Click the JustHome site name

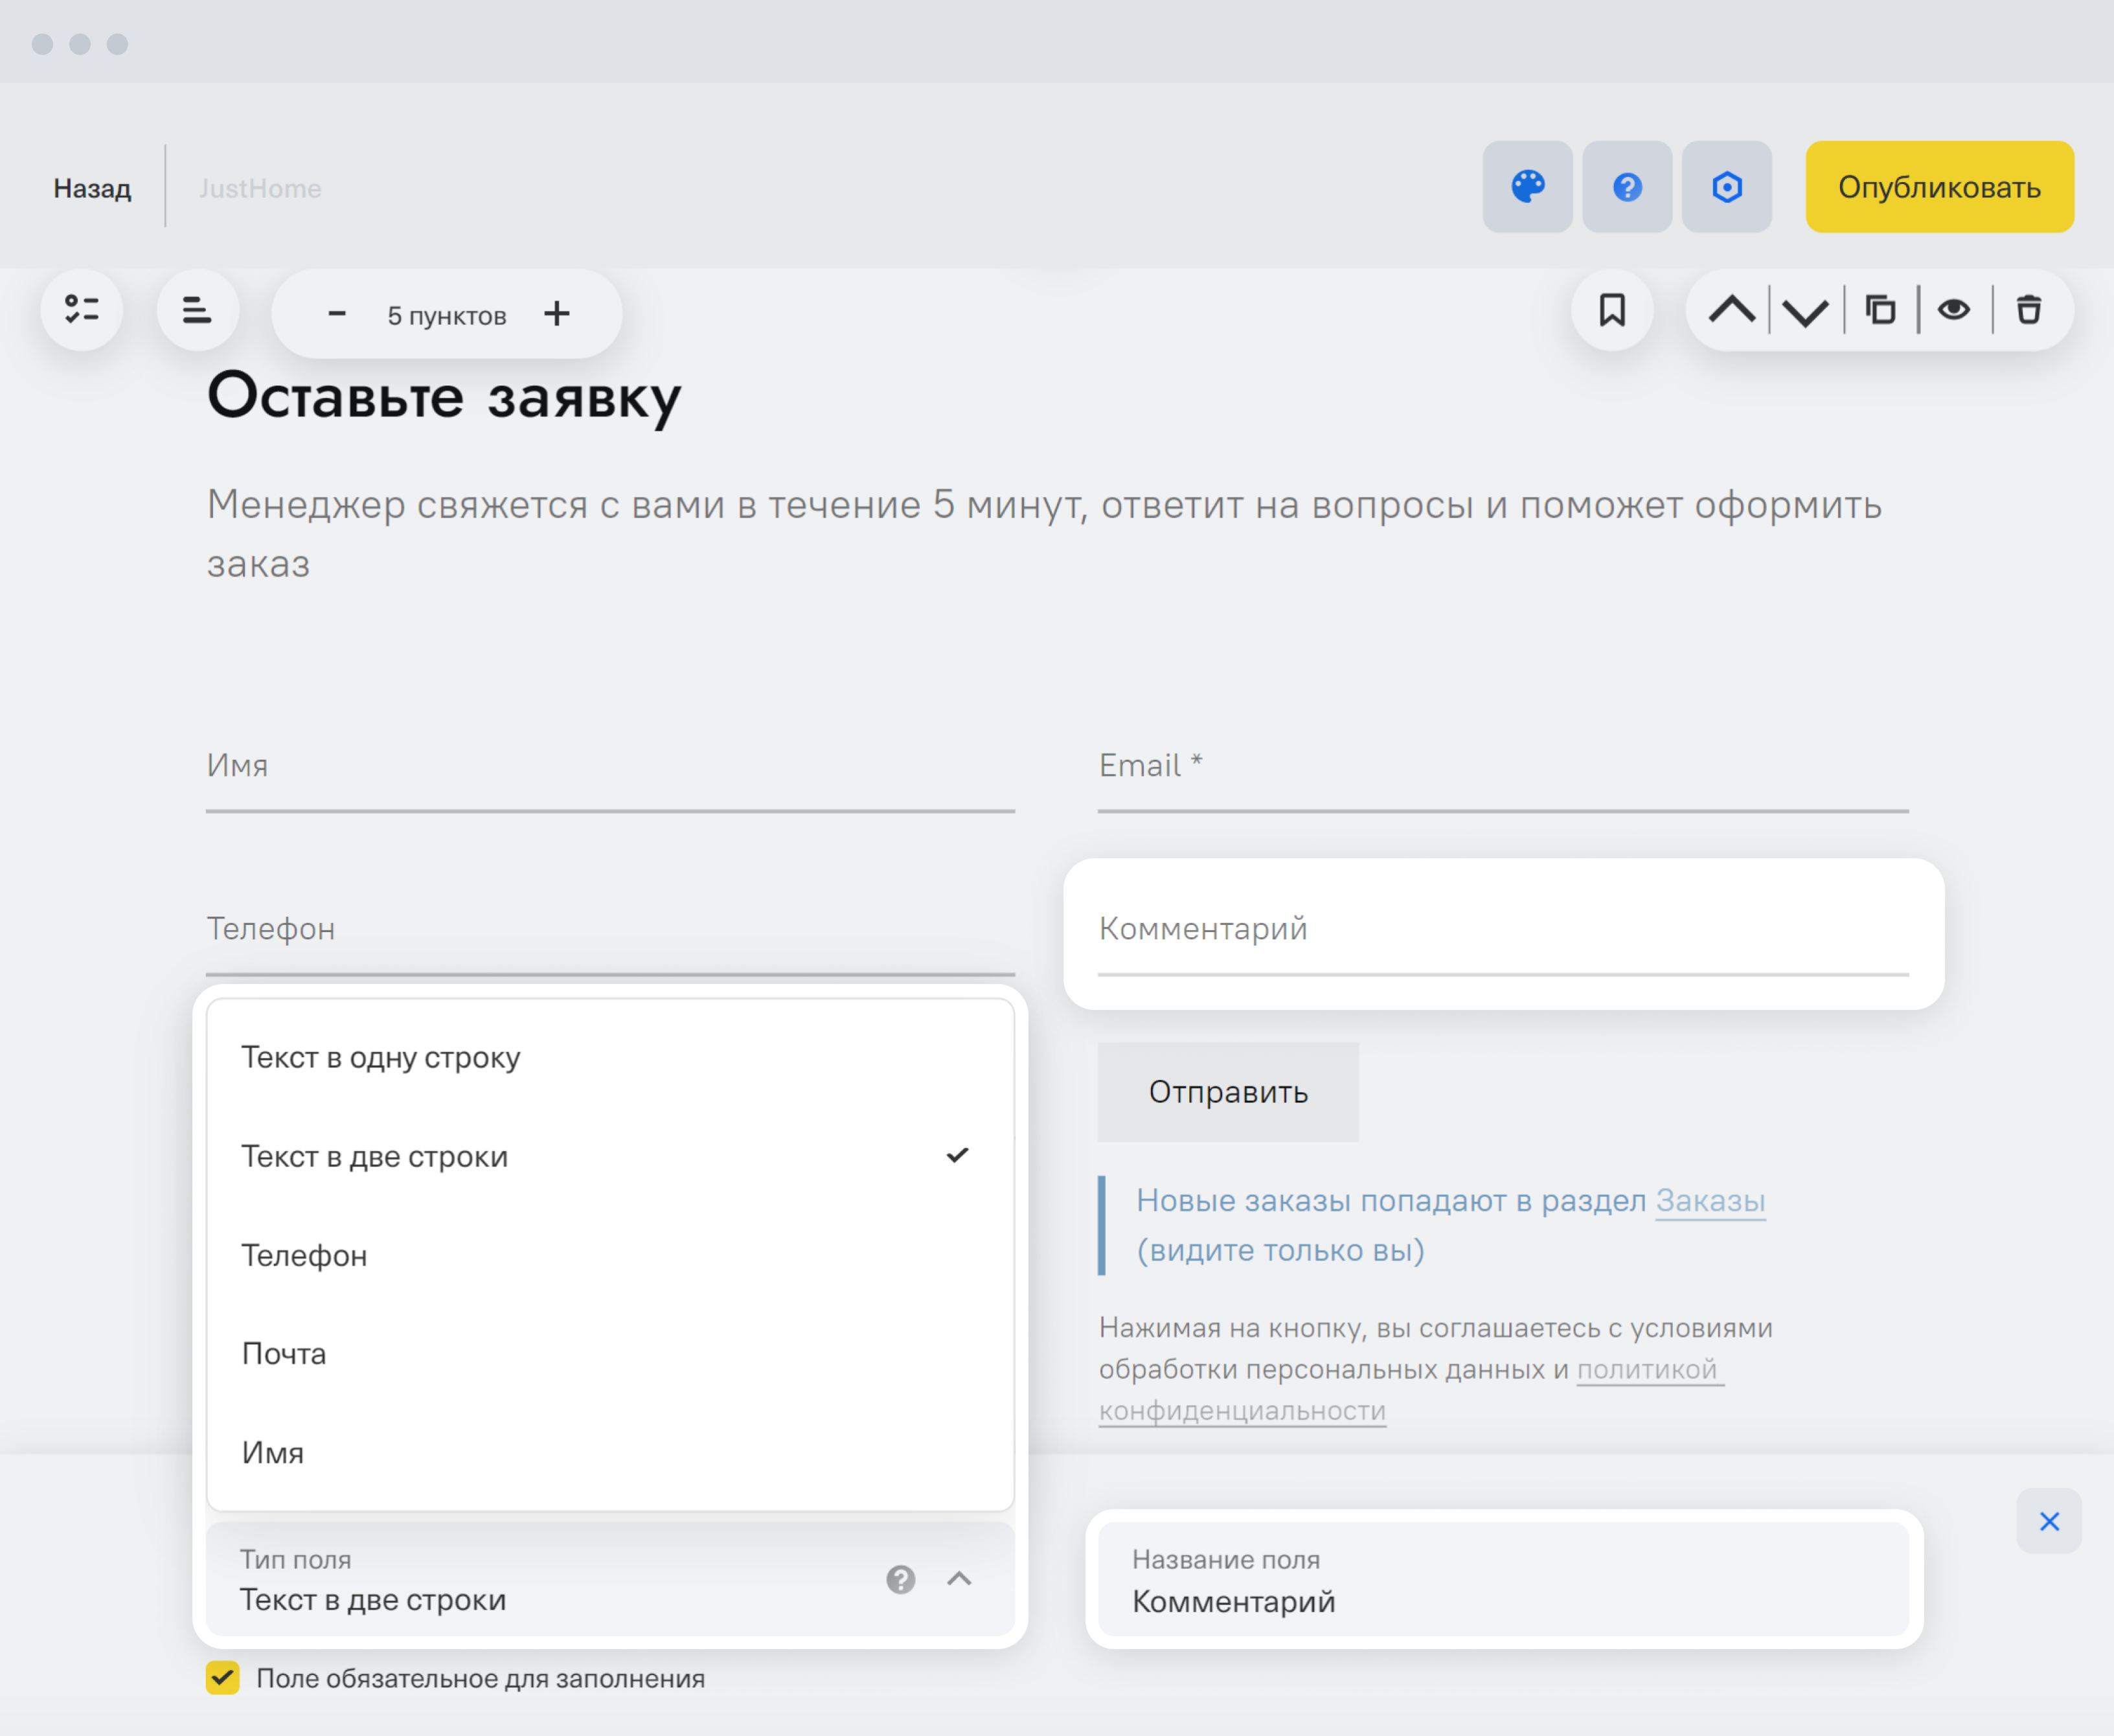coord(260,188)
